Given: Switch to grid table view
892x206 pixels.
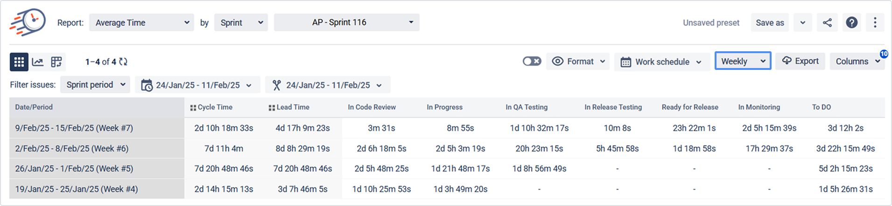Looking at the screenshot, I should [x=19, y=62].
